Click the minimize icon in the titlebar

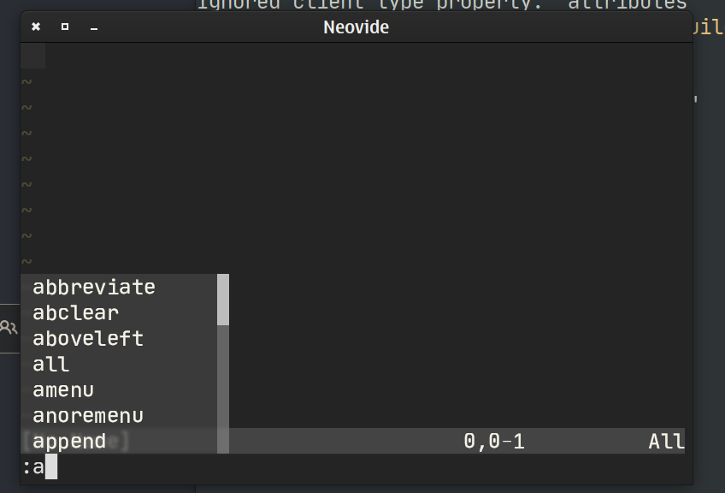click(x=93, y=28)
